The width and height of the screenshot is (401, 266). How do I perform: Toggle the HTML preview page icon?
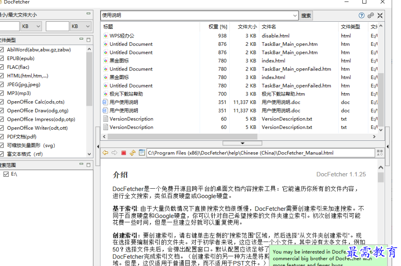(142, 153)
